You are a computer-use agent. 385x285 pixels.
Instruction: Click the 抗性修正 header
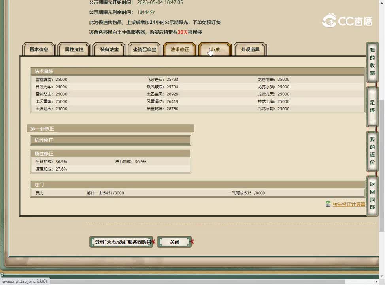tap(111, 140)
